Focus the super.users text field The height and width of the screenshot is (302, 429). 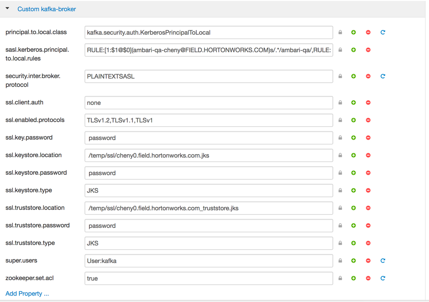coord(209,261)
